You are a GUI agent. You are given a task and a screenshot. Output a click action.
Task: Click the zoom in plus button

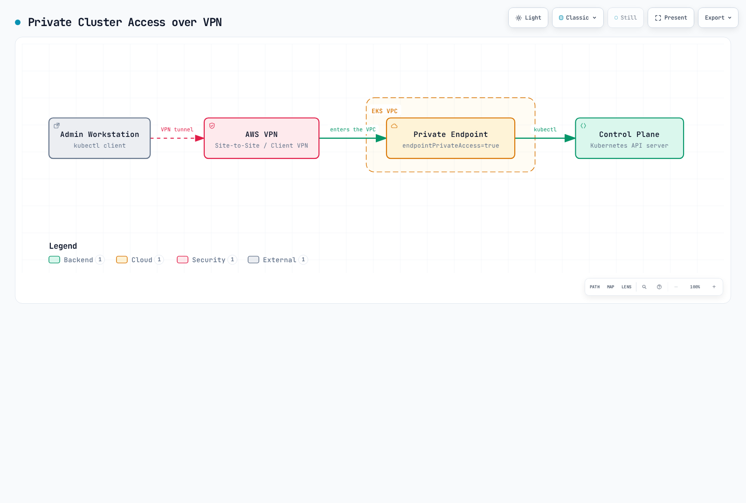click(714, 287)
